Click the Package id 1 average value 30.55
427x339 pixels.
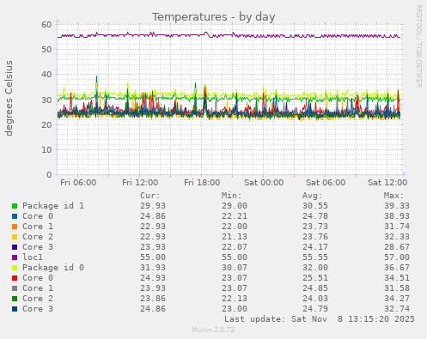[x=315, y=206]
